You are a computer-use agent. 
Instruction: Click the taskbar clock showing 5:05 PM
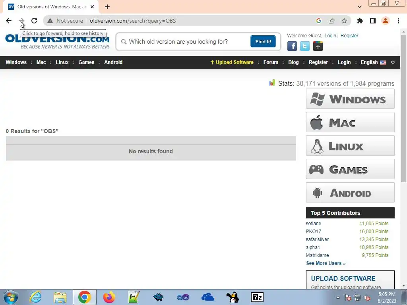pos(387,297)
